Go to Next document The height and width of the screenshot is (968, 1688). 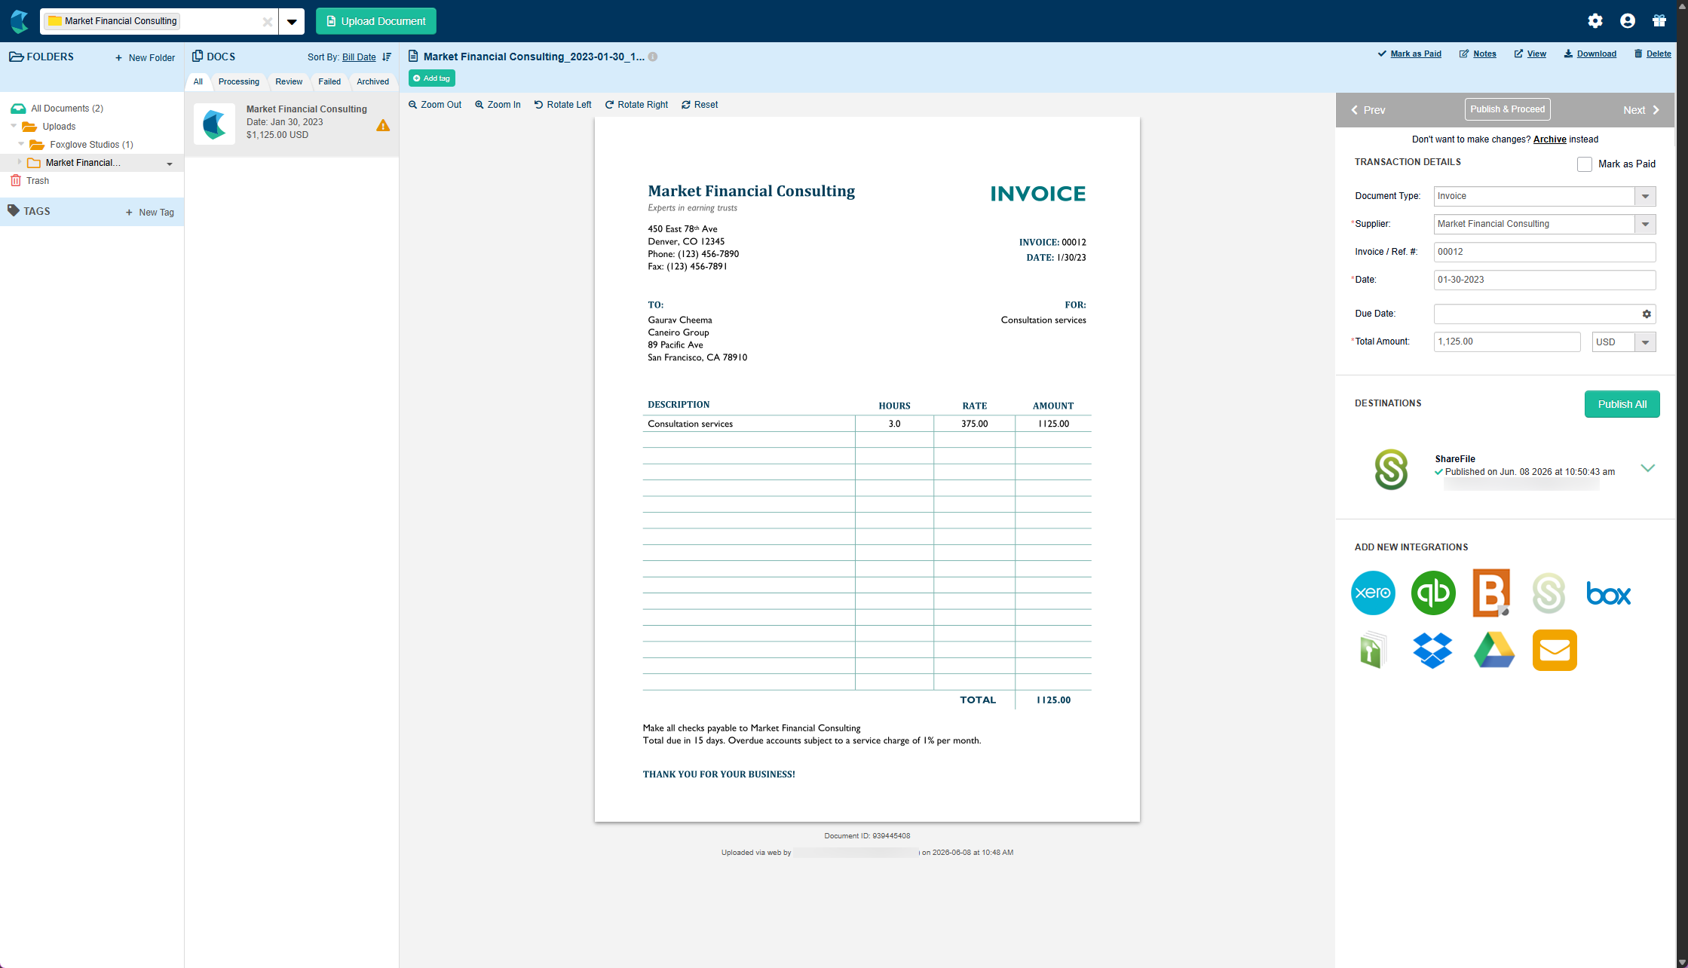pos(1641,110)
